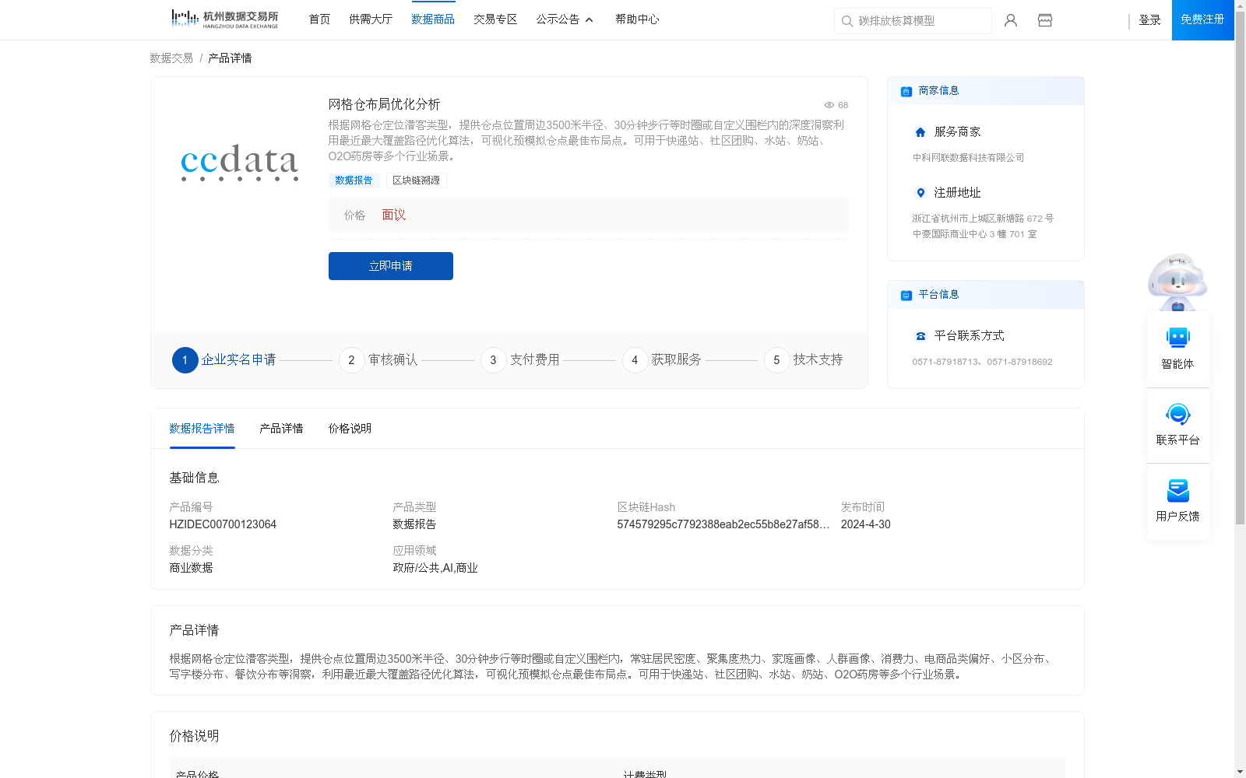
Task: Open 交易专区 navigation item
Action: tap(495, 19)
